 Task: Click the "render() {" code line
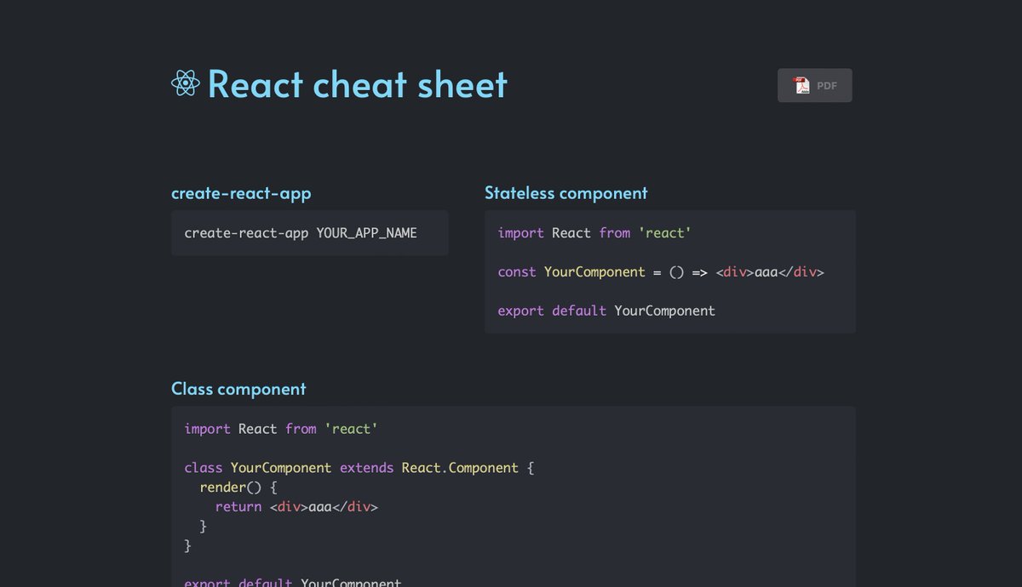click(x=238, y=487)
